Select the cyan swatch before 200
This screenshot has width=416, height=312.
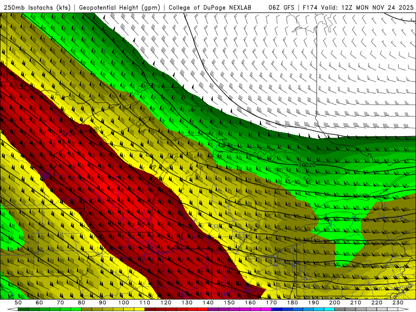tap(329, 309)
